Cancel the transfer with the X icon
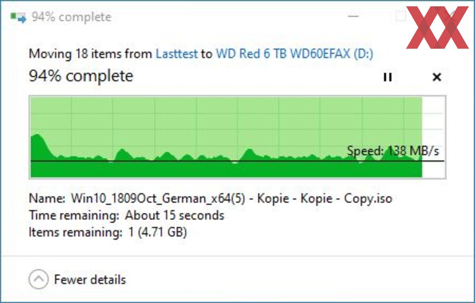475x303 pixels. click(437, 77)
